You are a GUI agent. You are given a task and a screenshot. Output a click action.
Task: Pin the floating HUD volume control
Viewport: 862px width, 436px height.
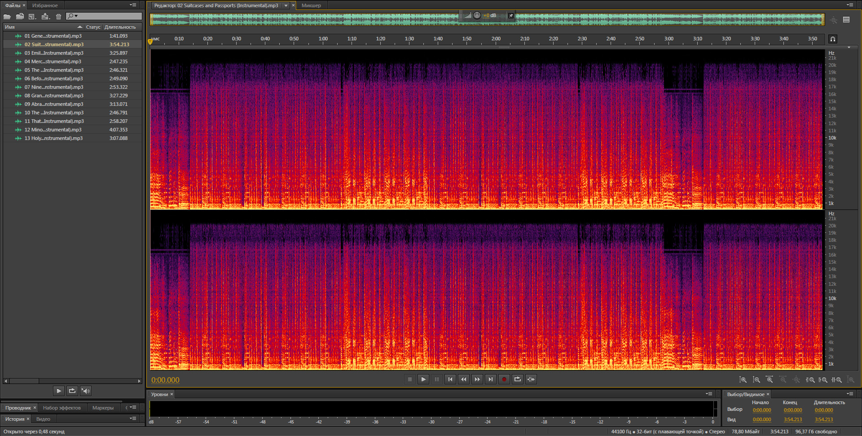(x=511, y=16)
